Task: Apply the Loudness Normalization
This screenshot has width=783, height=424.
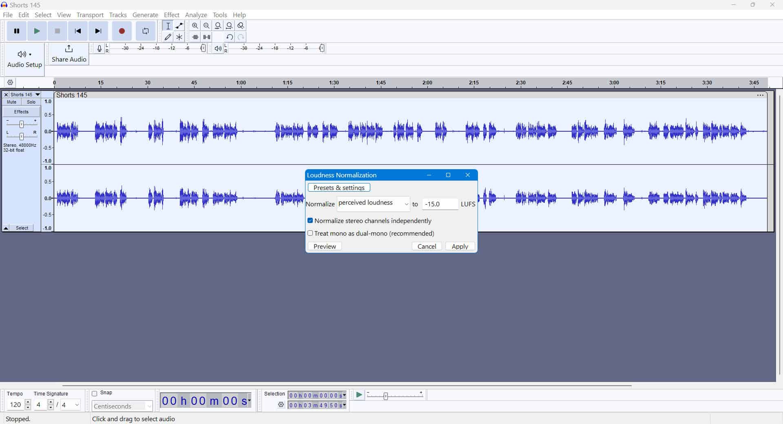Action: click(460, 246)
